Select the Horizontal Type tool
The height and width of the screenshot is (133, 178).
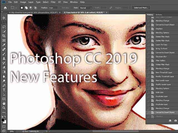[4, 90]
